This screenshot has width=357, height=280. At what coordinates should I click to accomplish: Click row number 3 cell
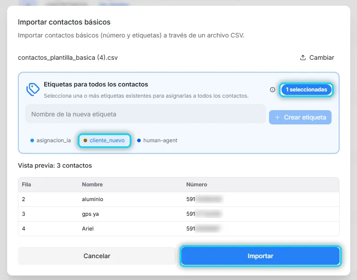(23, 214)
